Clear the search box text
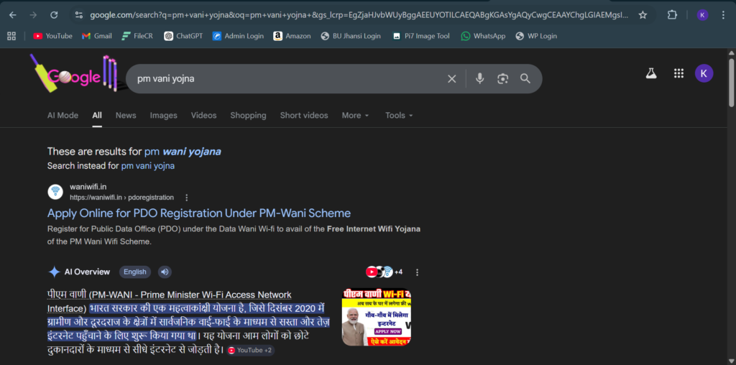 451,78
